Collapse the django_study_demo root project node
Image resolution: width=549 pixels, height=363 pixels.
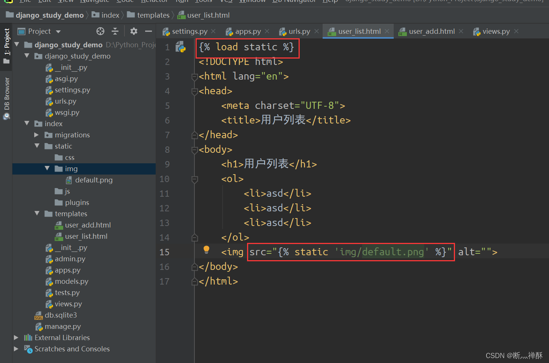(x=17, y=44)
